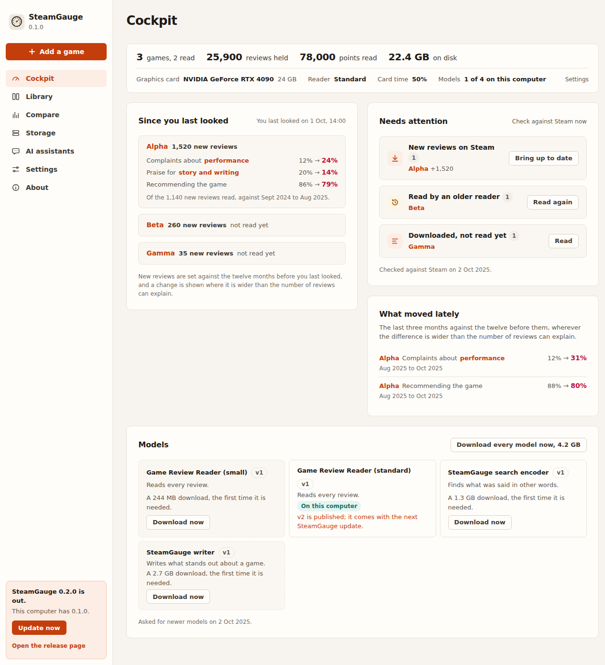The image size is (605, 665).
Task: Open the Library page
Action: (56, 97)
